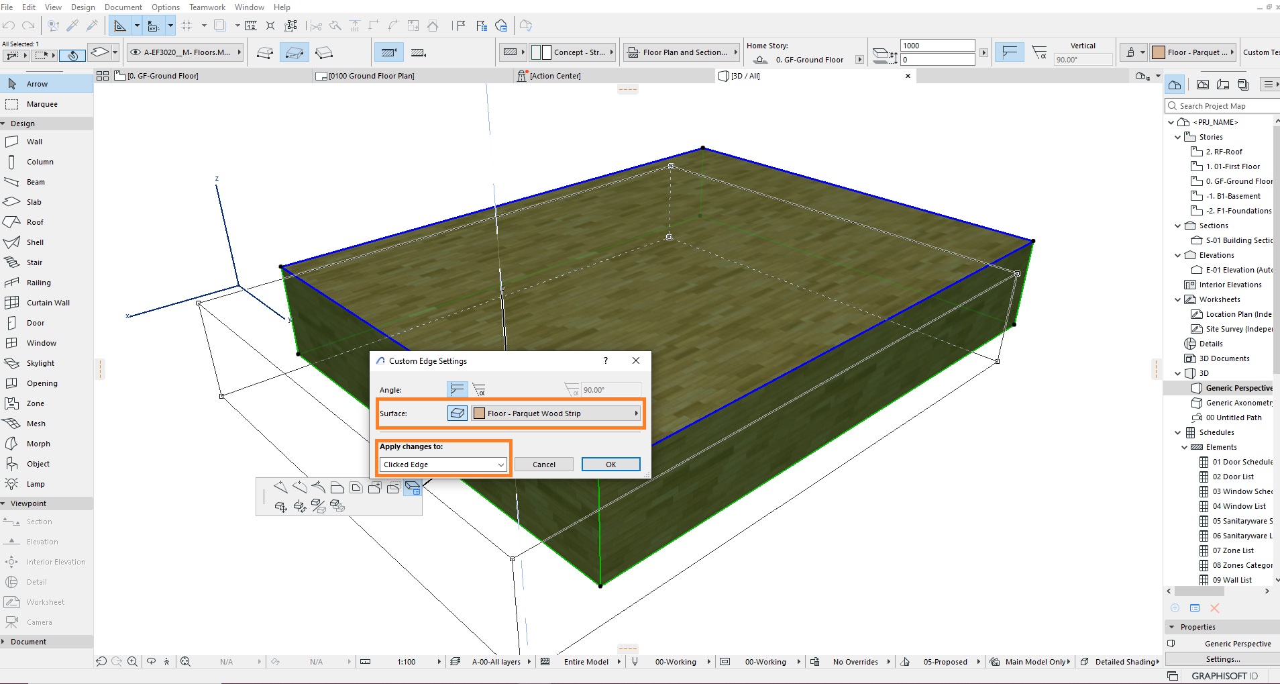
Task: Open the Options menu
Action: pos(166,7)
